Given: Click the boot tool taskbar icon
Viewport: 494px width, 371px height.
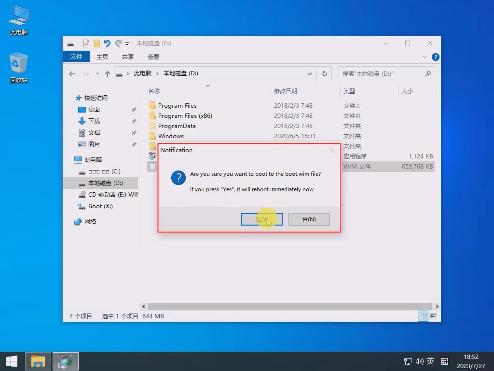Looking at the screenshot, I should [x=66, y=361].
